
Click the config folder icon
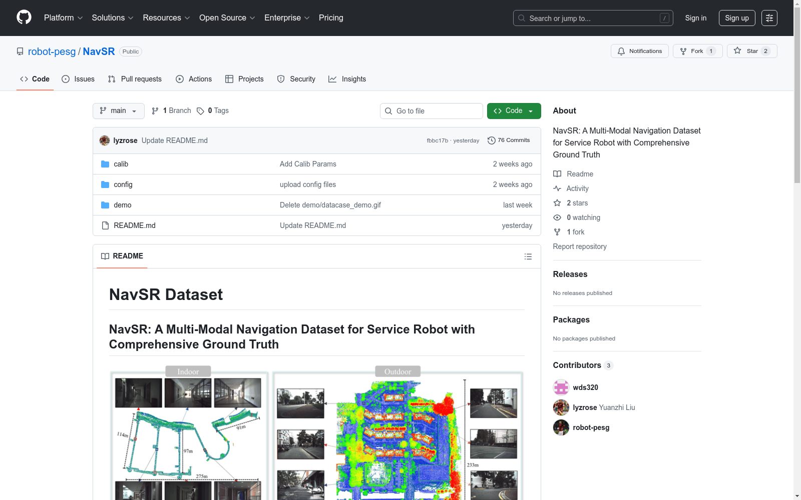(105, 184)
